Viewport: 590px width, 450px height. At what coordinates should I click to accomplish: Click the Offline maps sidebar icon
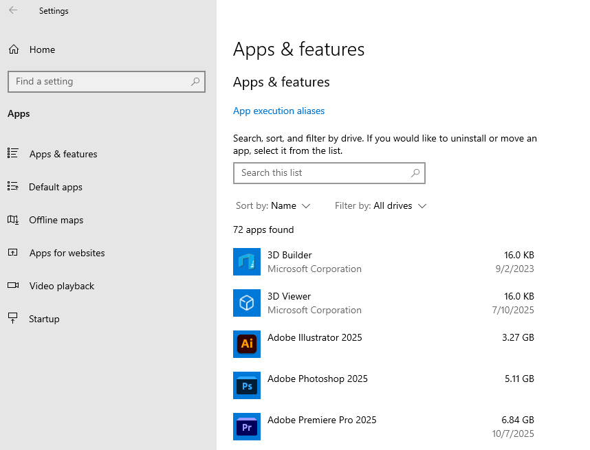12,220
